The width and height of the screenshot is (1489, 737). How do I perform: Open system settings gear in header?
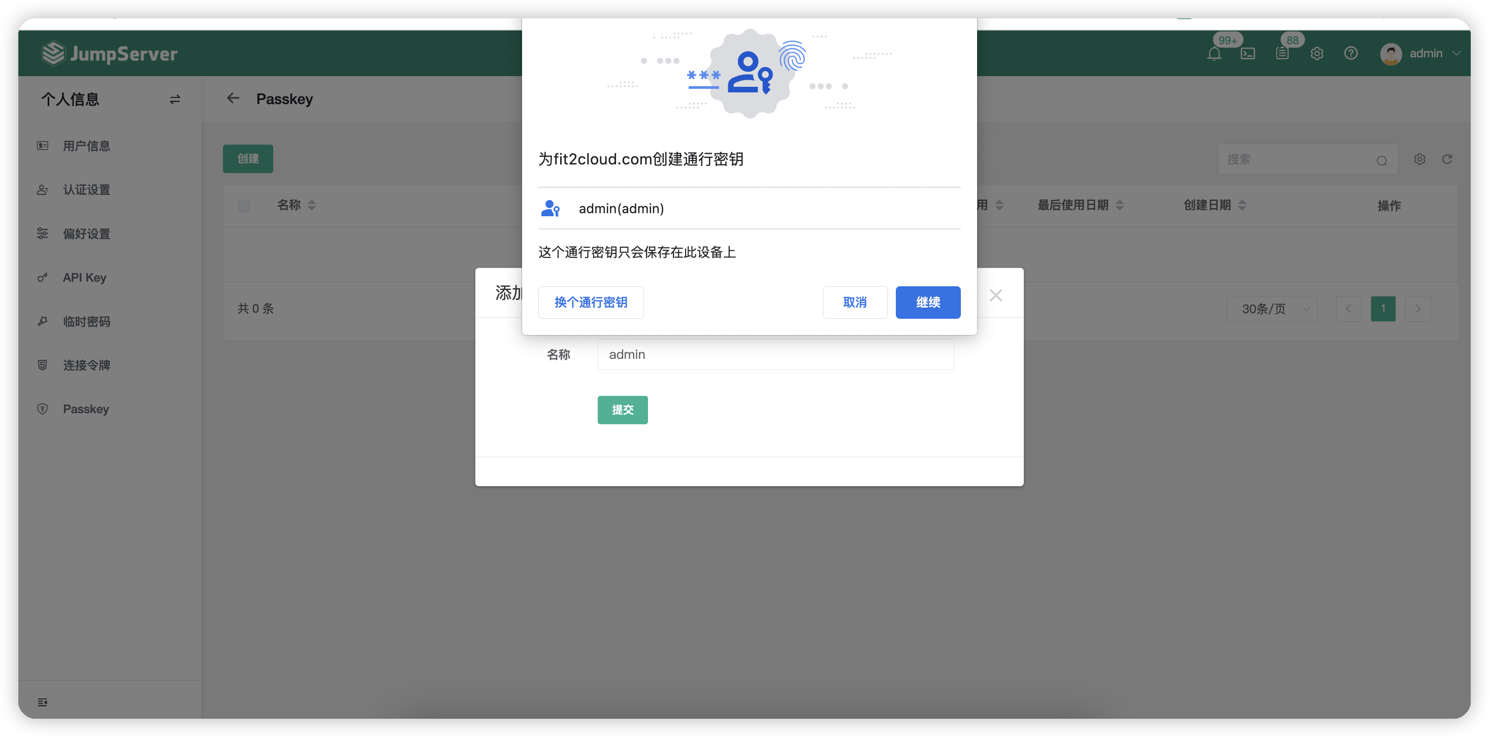pyautogui.click(x=1317, y=54)
